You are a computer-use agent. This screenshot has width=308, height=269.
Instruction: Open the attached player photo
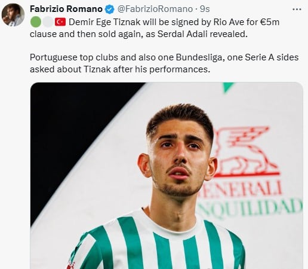[x=167, y=176]
